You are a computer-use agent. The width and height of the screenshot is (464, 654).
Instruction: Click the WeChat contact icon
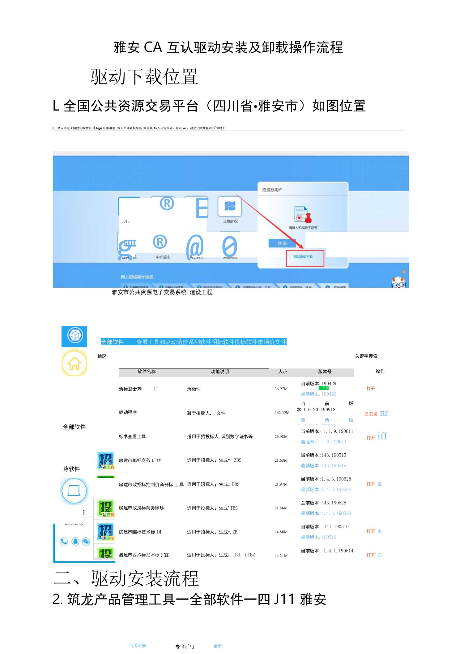[x=86, y=541]
